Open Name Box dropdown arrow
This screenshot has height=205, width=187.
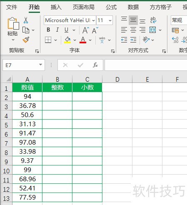40,65
